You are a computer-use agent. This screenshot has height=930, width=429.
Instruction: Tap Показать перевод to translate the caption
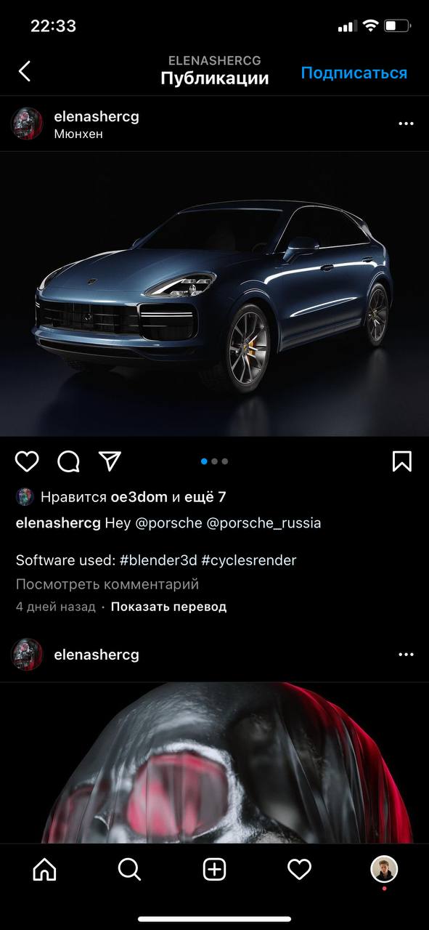tap(168, 607)
